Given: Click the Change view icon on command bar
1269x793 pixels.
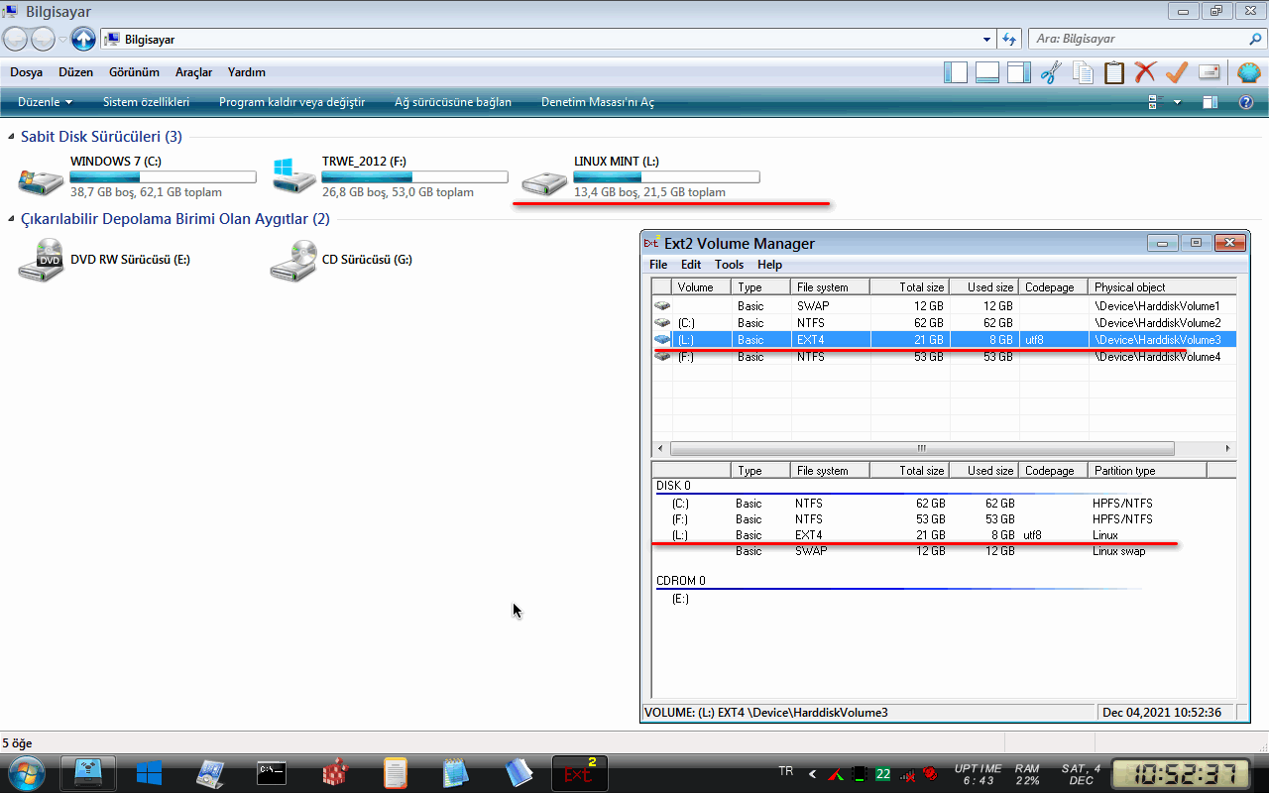Looking at the screenshot, I should pyautogui.click(x=1153, y=102).
